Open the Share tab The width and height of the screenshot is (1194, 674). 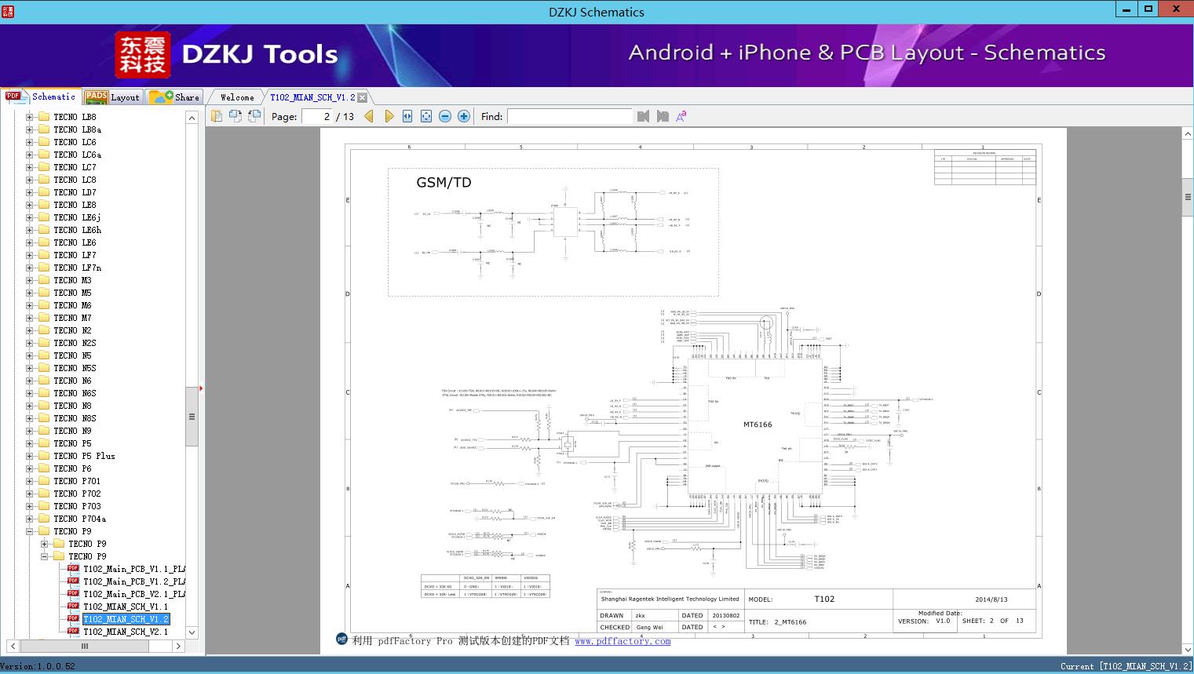pos(175,97)
